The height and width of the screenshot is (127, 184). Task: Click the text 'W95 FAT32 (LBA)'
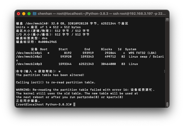coord(143,53)
